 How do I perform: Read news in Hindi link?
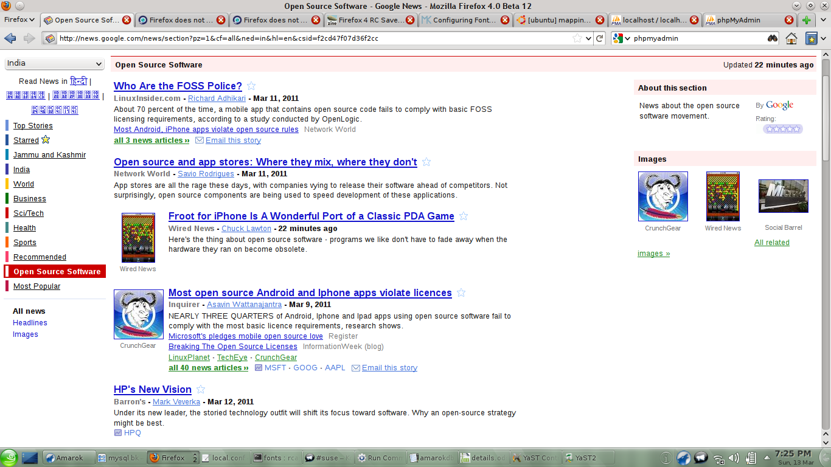pos(78,81)
